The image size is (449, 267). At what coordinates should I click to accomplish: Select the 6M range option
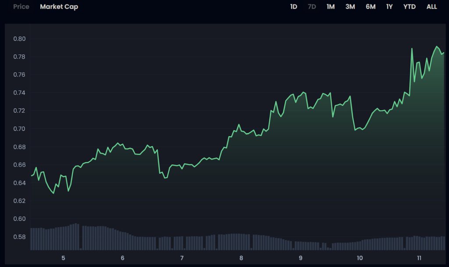click(371, 7)
